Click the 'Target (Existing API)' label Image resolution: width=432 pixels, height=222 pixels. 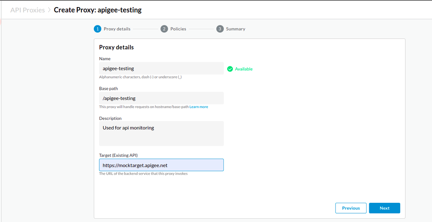pos(118,155)
